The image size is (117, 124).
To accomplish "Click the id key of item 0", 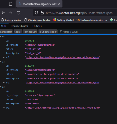I will tap(7, 41).
